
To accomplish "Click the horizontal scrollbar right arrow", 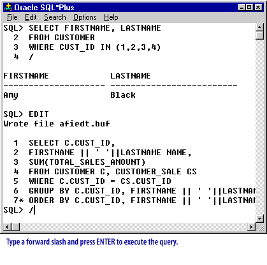I will pos(252,227).
